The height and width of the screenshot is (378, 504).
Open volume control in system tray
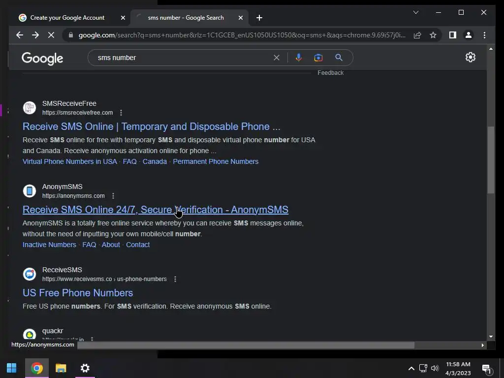point(435,368)
